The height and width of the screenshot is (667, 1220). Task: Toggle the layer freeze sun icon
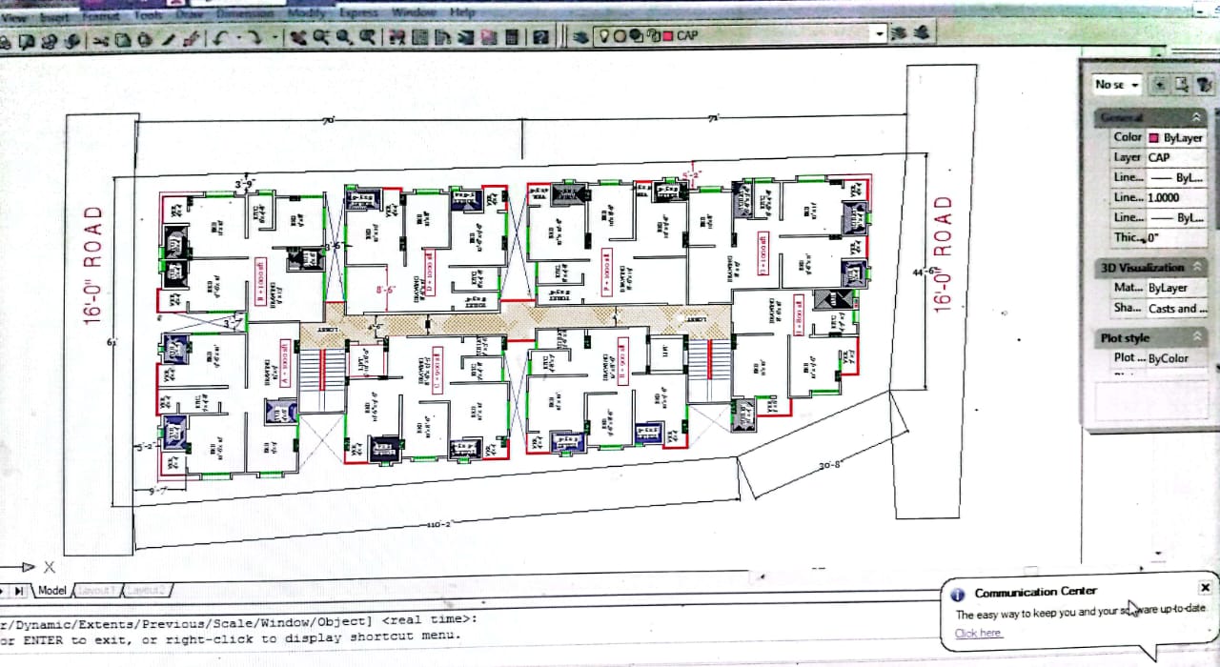[x=620, y=35]
